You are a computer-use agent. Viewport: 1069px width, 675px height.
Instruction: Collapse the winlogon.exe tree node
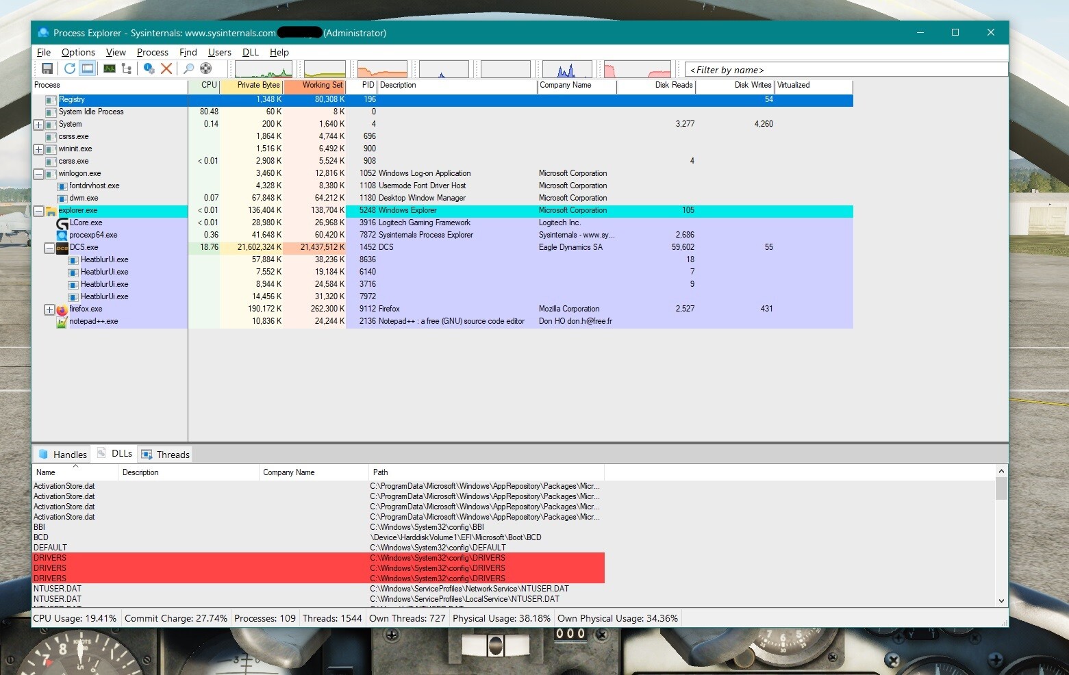[x=38, y=174]
